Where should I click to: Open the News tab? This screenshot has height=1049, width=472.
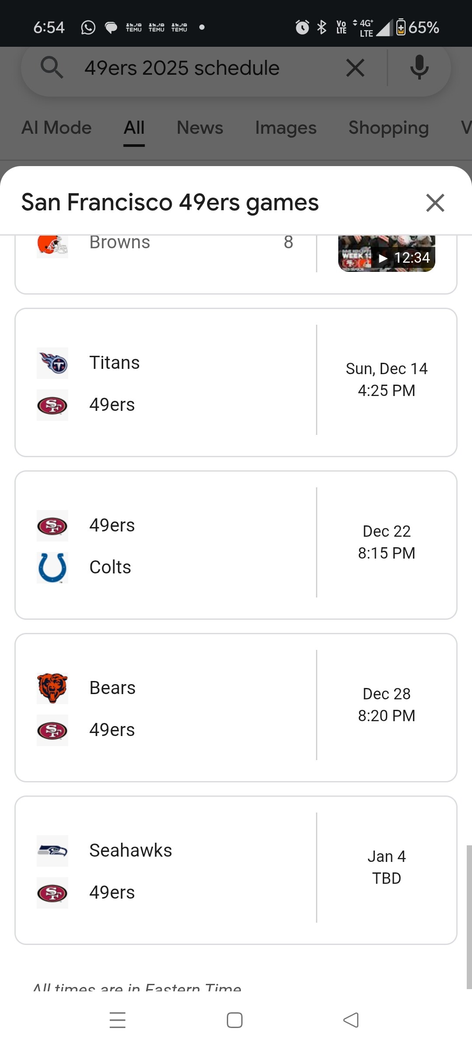200,128
